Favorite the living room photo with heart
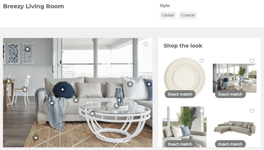Screen dimensions: 264x150 pyautogui.click(x=146, y=44)
